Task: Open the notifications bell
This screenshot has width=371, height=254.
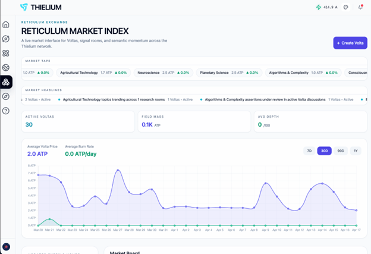Action: (x=360, y=7)
